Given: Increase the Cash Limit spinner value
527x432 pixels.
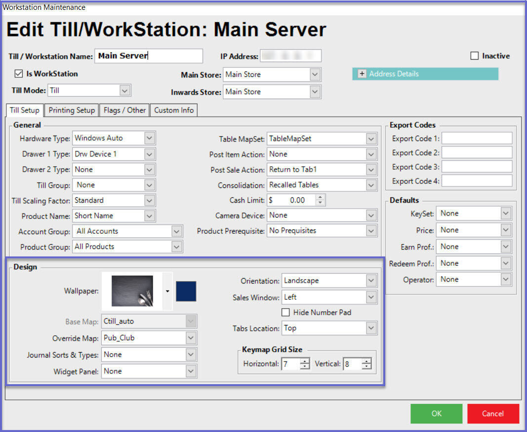Looking at the screenshot, I should 320,197.
